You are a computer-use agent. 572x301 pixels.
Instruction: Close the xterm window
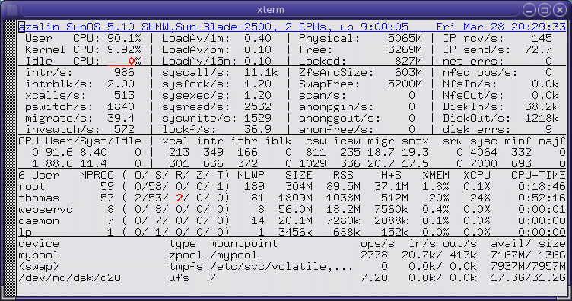pos(560,10)
